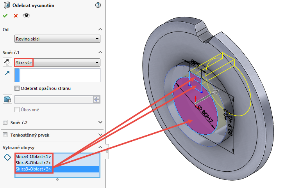Decrease draft angle with the down spinner
This screenshot has height=188, width=293.
(x=96, y=101)
